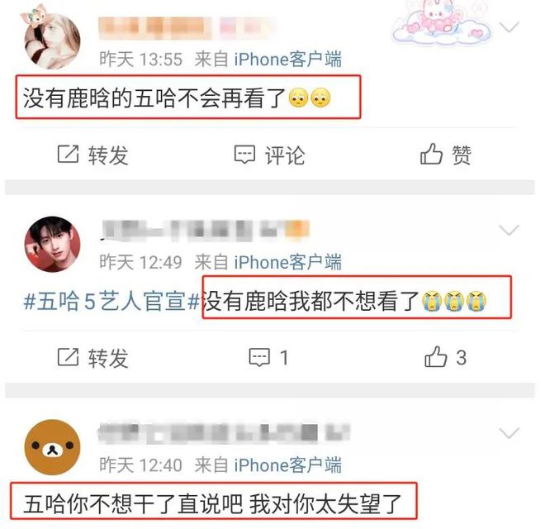545x529 pixels.
Task: Expand options chevron on the 12:49 post
Action: (x=509, y=230)
